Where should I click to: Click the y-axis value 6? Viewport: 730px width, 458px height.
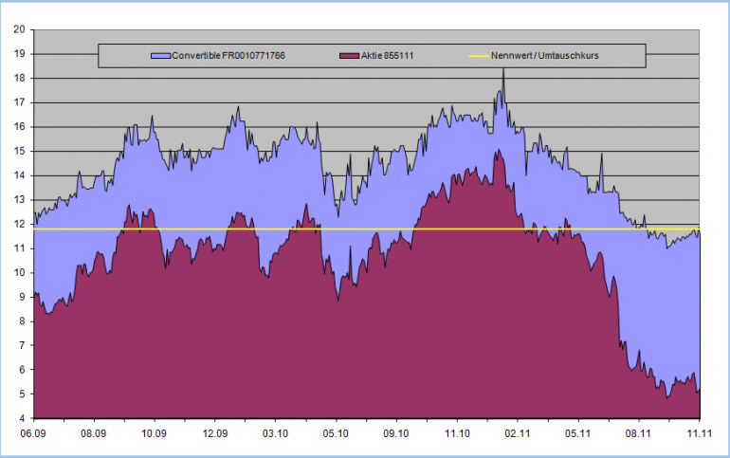pos(22,370)
